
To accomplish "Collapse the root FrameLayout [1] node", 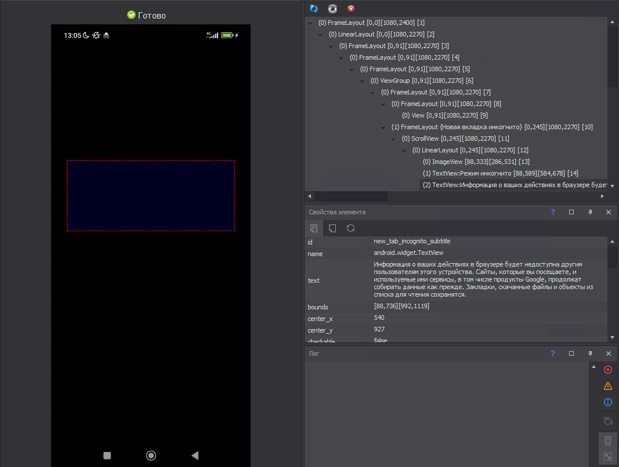I will click(x=310, y=23).
